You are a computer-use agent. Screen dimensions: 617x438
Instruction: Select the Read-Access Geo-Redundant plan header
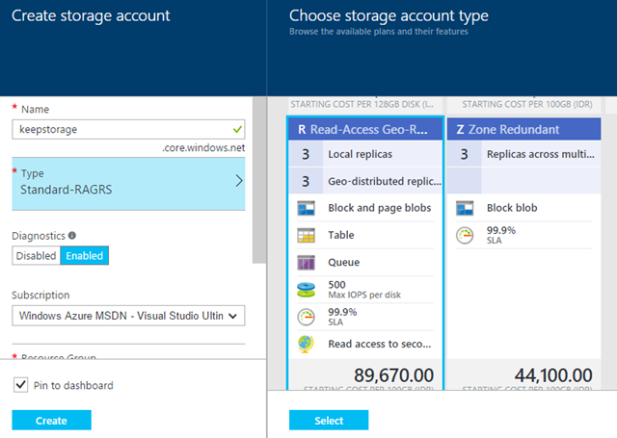365,129
